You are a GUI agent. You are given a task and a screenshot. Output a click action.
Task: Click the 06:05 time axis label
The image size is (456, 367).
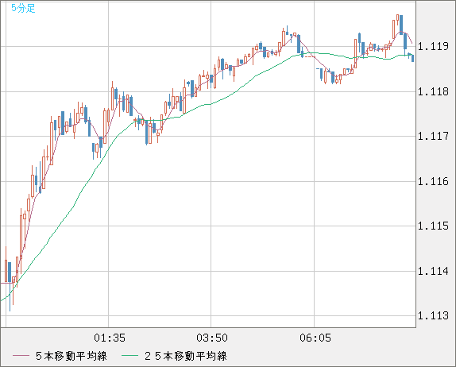(315, 338)
